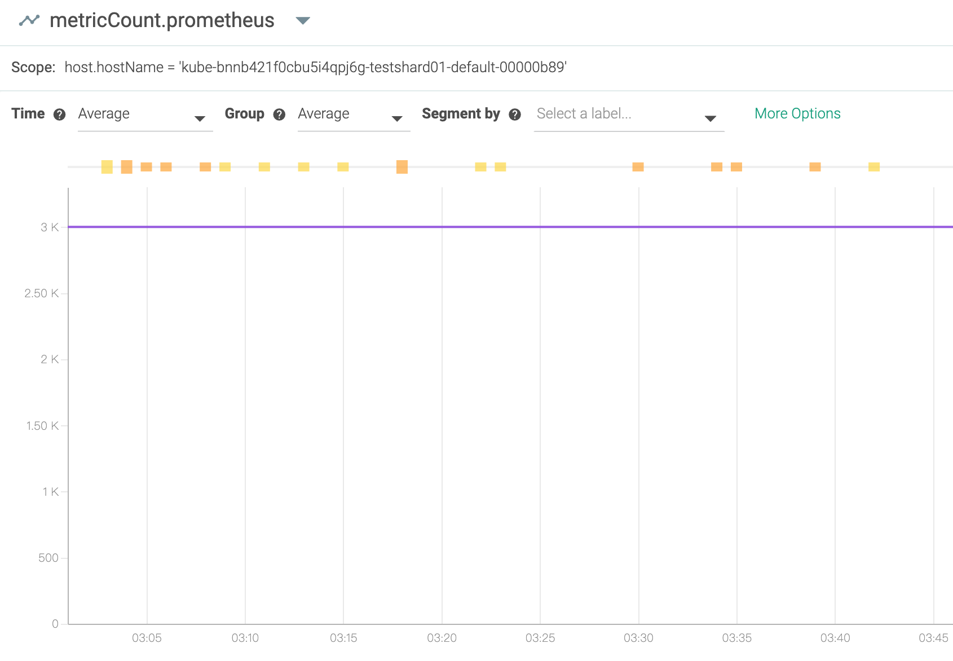The height and width of the screenshot is (661, 953).
Task: Click the first yellow event marker
Action: 107,167
